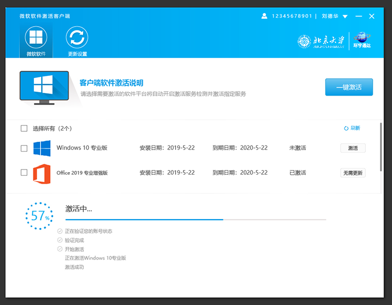
Task: Click the window title 微软软件激活客户端
Action: [x=45, y=16]
